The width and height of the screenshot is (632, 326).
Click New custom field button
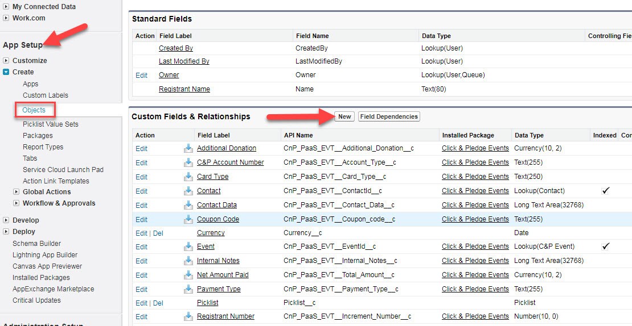[x=344, y=116]
